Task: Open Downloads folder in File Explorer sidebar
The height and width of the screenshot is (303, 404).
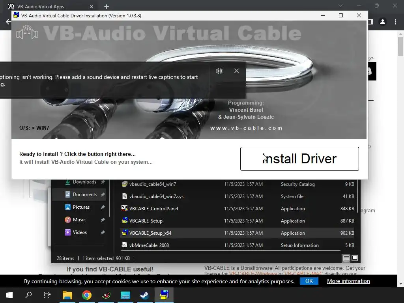Action: click(84, 182)
